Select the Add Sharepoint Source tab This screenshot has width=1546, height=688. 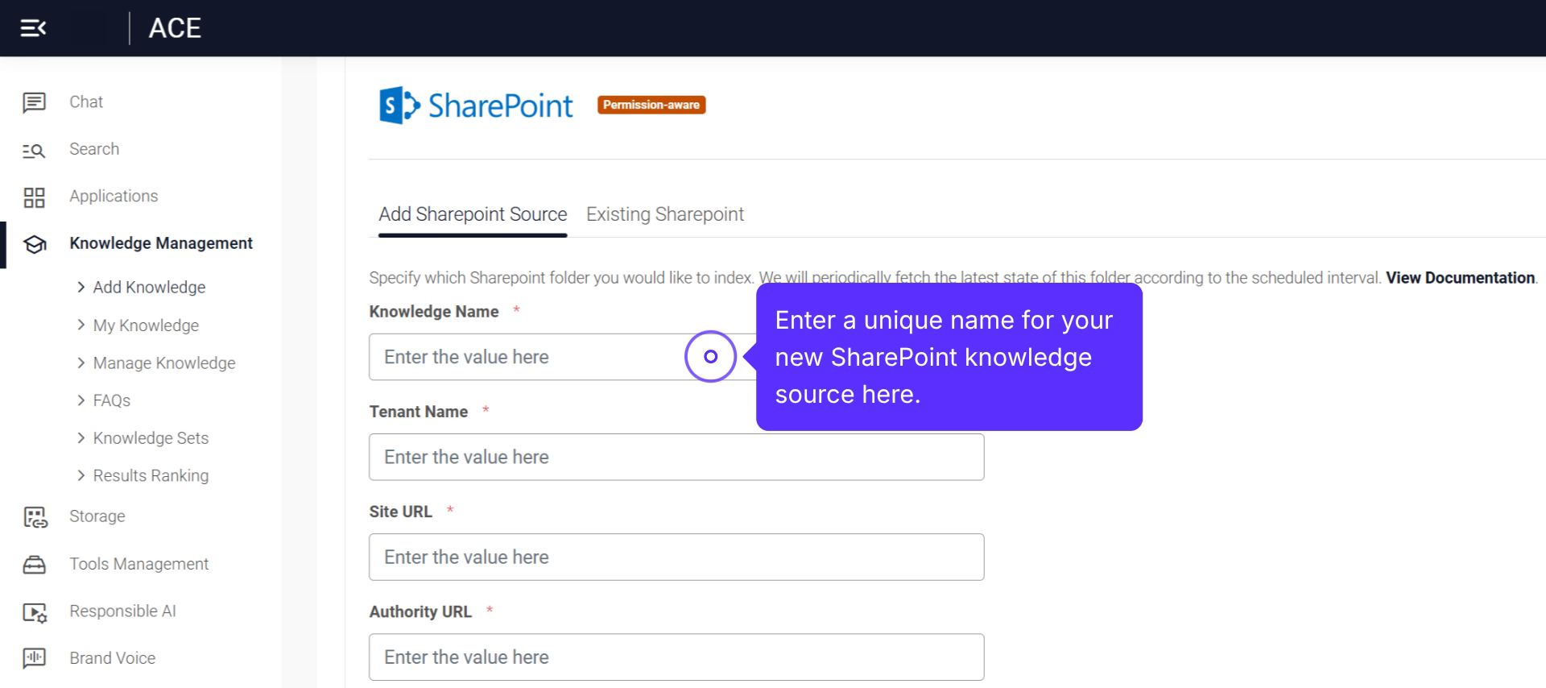pyautogui.click(x=473, y=214)
